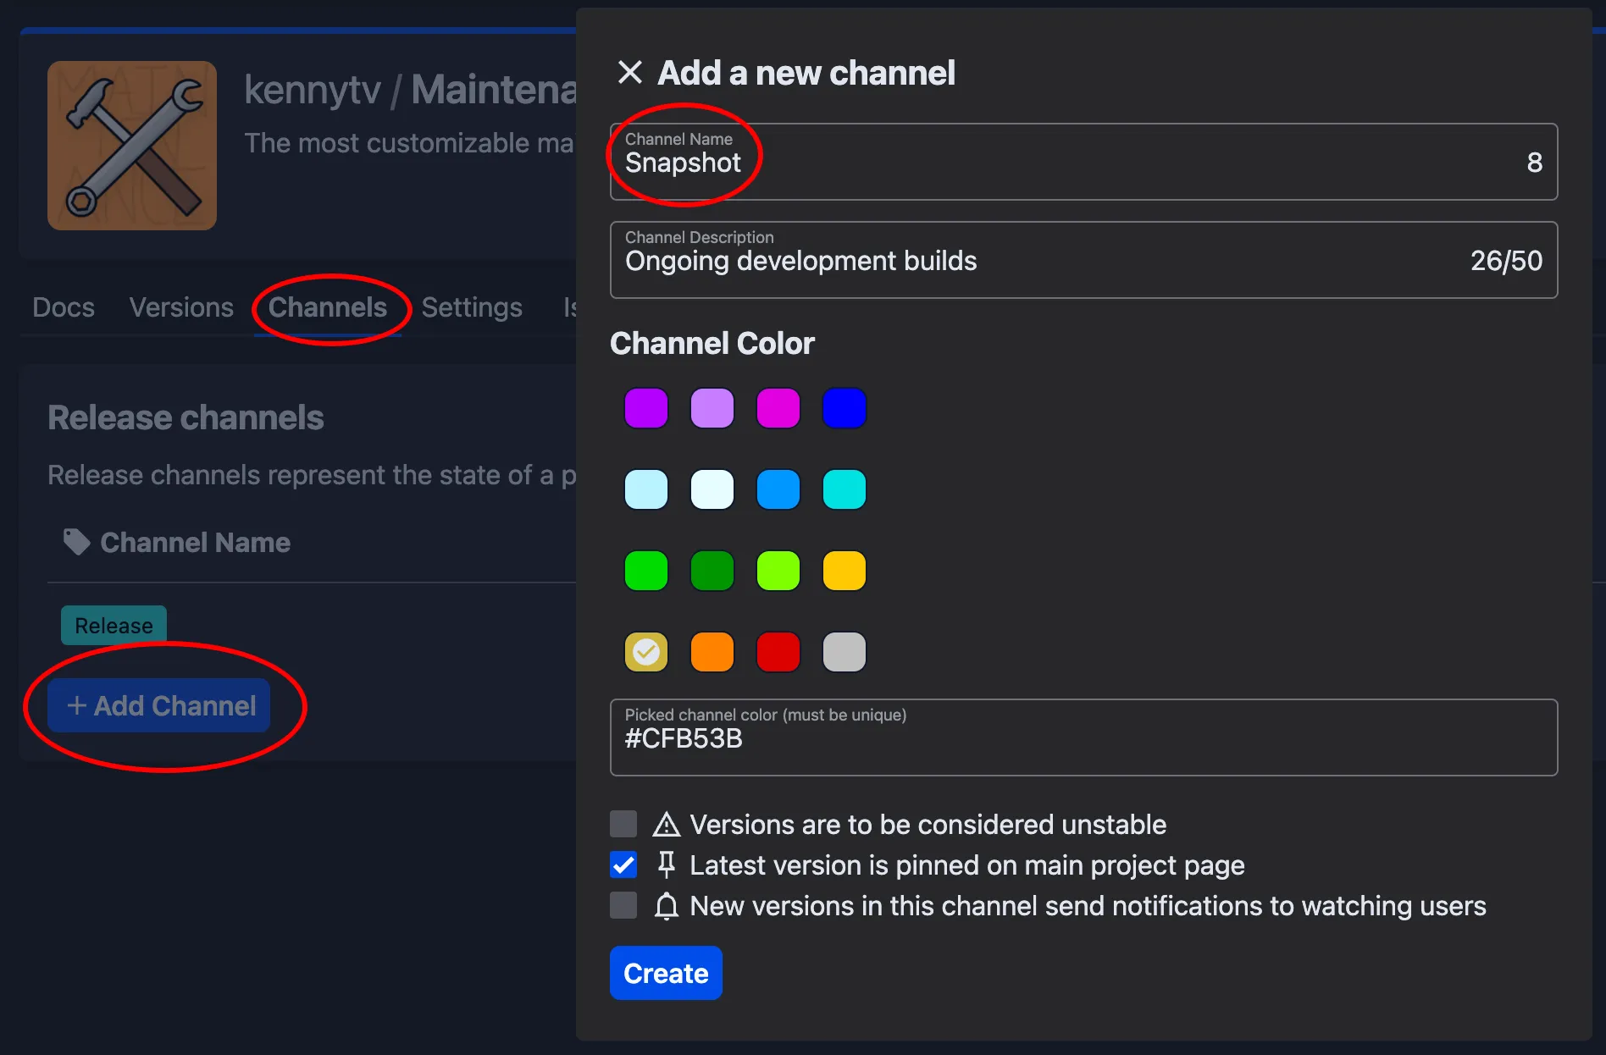Click the warning icon next to unstable versions

668,824
